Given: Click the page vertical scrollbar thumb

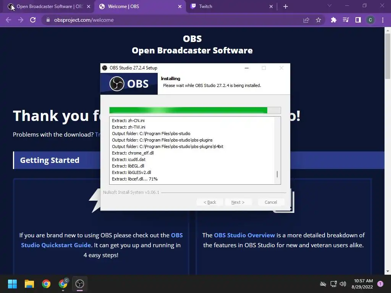Looking at the screenshot, I should (388, 56).
